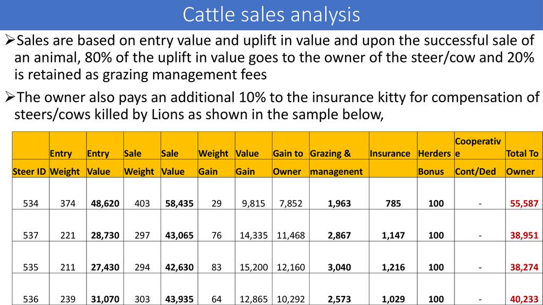Image resolution: width=543 pixels, height=305 pixels.
Task: Click Steer ID 536 in the last row
Action: 30,299
